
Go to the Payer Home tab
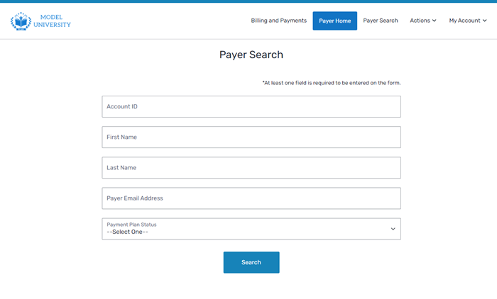click(x=334, y=21)
